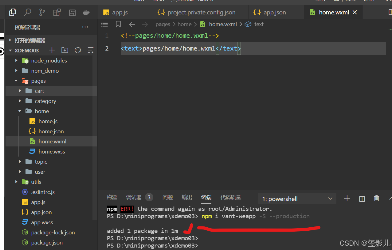Create a new file in XDEMO03
The width and height of the screenshot is (392, 250).
[52, 50]
